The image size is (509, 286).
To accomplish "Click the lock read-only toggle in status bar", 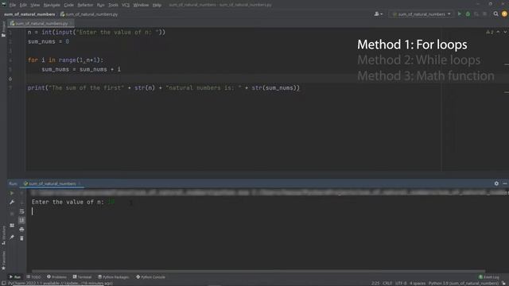I will pos(503,284).
